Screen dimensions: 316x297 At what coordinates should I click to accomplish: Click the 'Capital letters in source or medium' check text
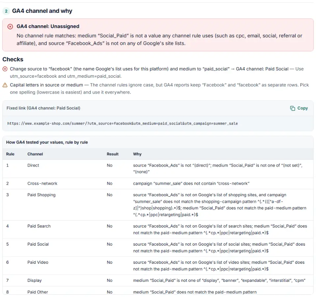click(x=46, y=85)
